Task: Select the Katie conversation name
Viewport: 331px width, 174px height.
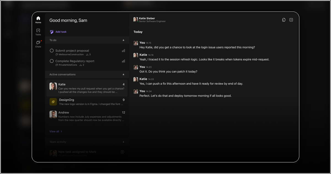Action: pos(62,84)
